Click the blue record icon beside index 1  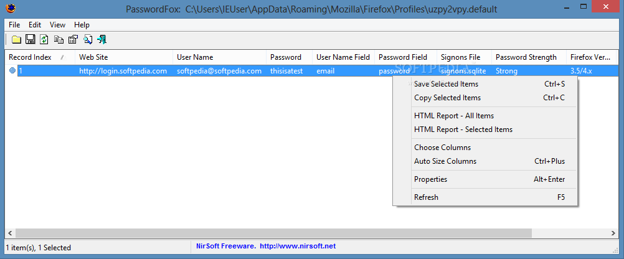coord(12,71)
